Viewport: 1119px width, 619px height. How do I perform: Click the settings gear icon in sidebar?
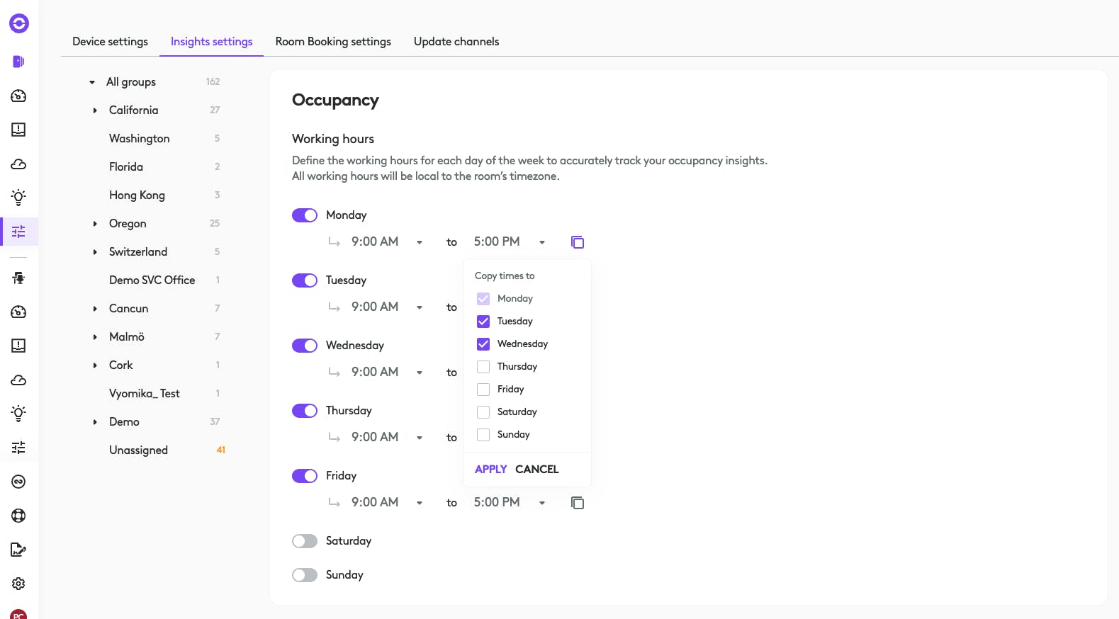point(19,584)
